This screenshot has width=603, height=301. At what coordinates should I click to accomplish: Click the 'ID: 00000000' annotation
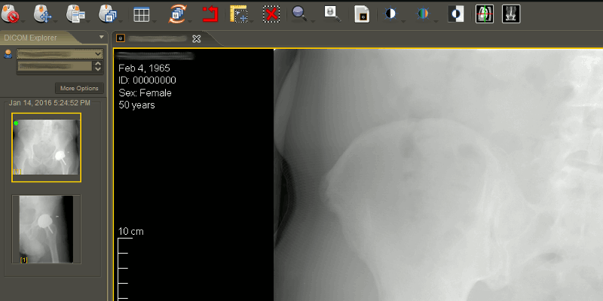[x=147, y=81]
